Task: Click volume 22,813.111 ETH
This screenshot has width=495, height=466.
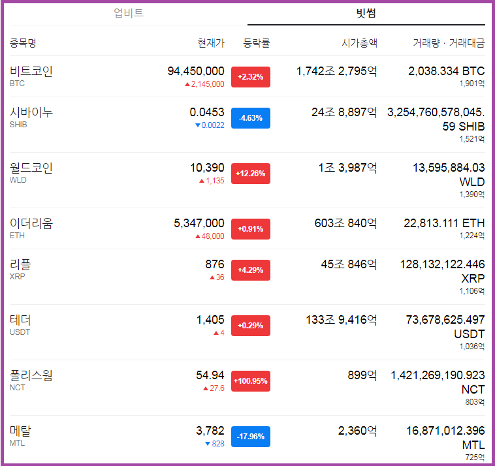Action: (444, 223)
